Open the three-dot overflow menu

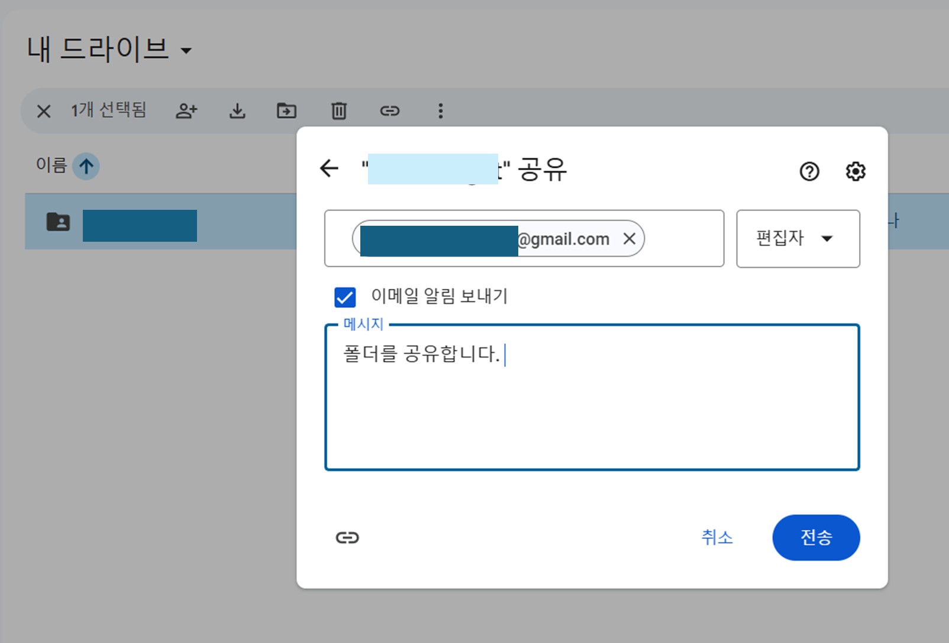pos(440,111)
